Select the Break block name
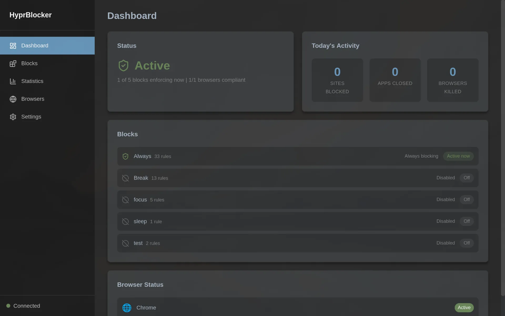The image size is (505, 316). pos(141,178)
